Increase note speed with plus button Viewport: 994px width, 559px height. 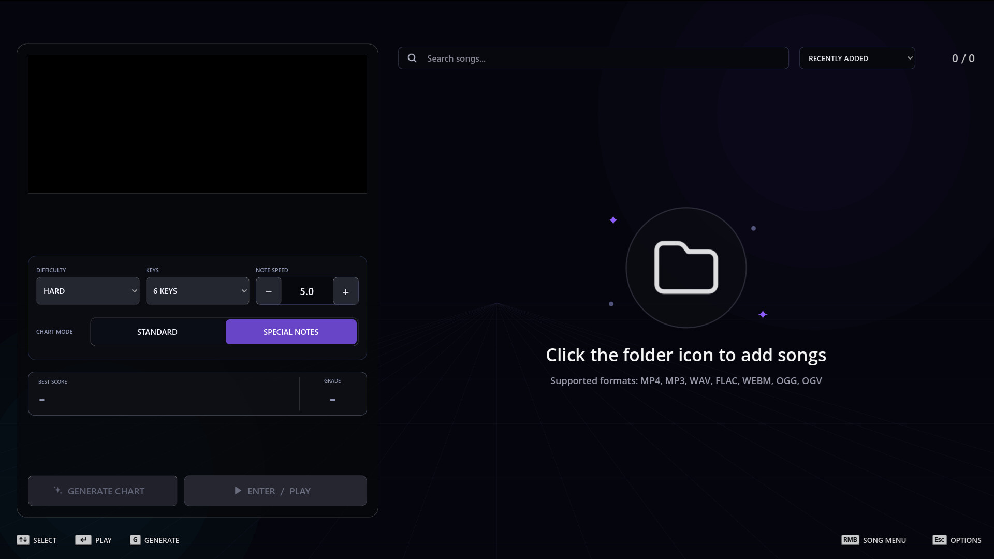click(x=346, y=291)
